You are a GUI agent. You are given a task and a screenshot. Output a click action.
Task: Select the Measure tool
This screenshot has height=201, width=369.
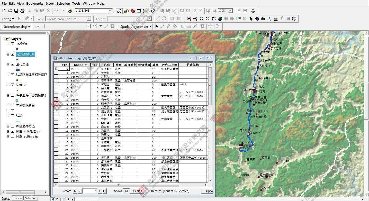275,19
